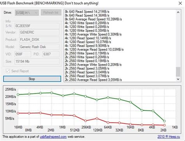The width and height of the screenshot is (185, 141).
Task: Click the PID field 6387
Action: (x=51, y=54)
